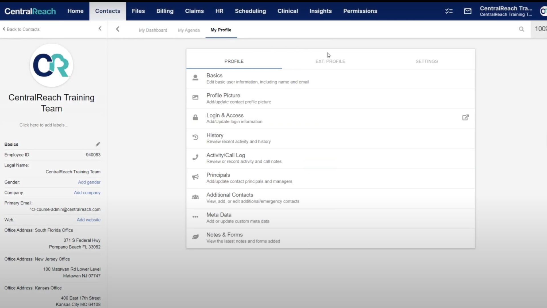Click the history clock icon
The height and width of the screenshot is (308, 547).
coord(195,137)
